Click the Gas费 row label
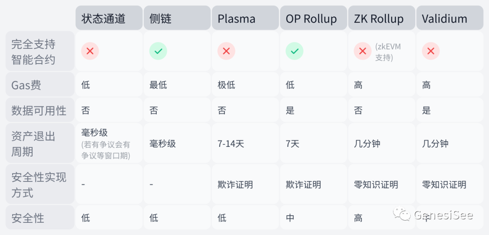 [x=26, y=85]
